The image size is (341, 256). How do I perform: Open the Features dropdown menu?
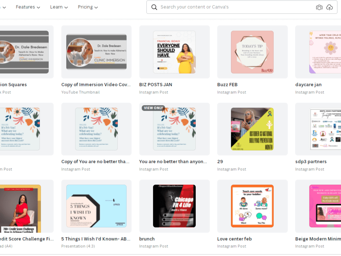click(28, 7)
